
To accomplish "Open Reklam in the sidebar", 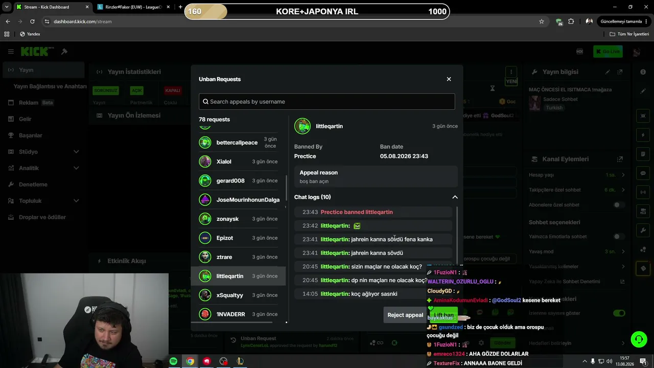I will [x=43, y=103].
